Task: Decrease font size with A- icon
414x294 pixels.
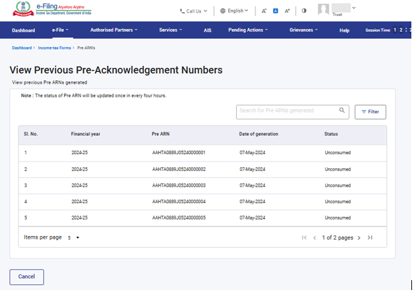Action: tap(264, 11)
